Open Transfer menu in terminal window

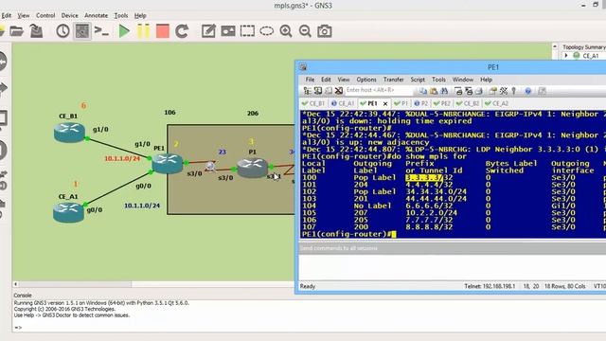[x=394, y=80]
